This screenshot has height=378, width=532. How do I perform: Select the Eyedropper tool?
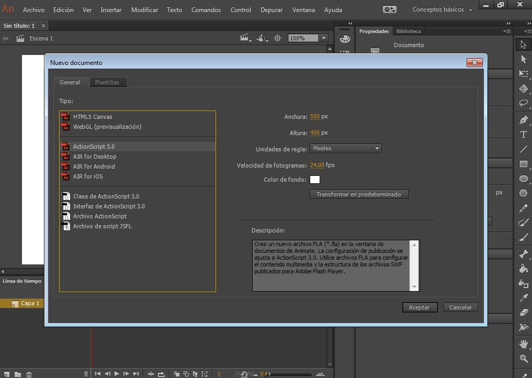click(523, 298)
